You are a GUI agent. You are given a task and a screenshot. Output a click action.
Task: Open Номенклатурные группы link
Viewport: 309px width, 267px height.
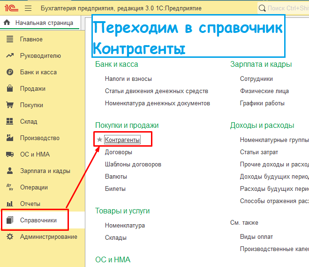tap(274, 140)
